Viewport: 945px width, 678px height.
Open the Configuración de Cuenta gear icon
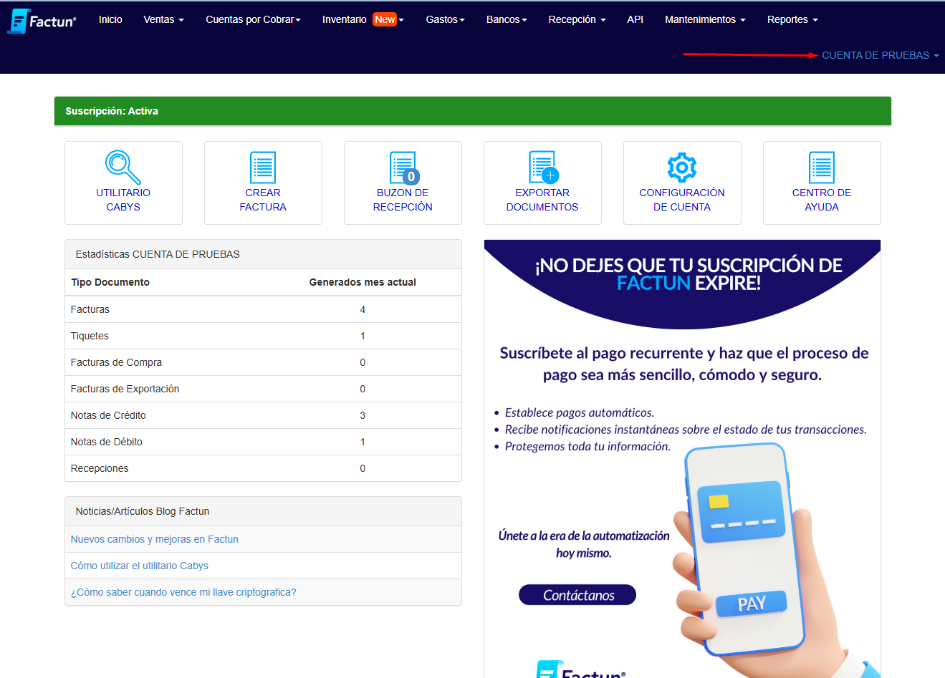(682, 167)
